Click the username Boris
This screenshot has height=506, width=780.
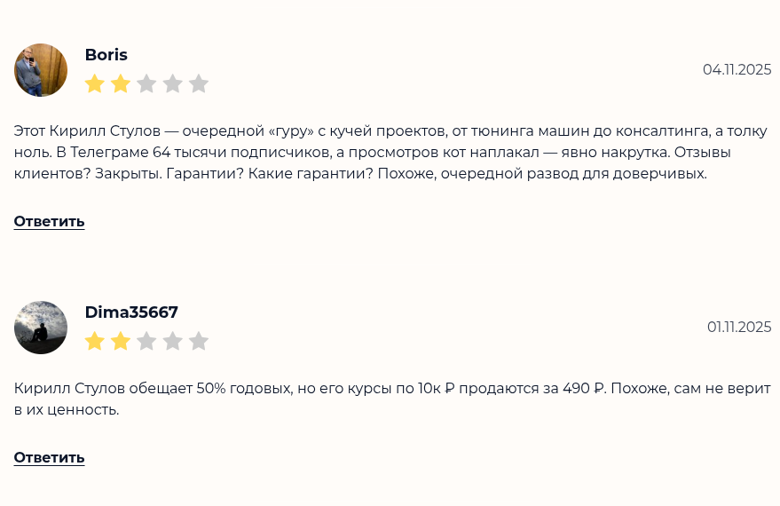pos(106,55)
